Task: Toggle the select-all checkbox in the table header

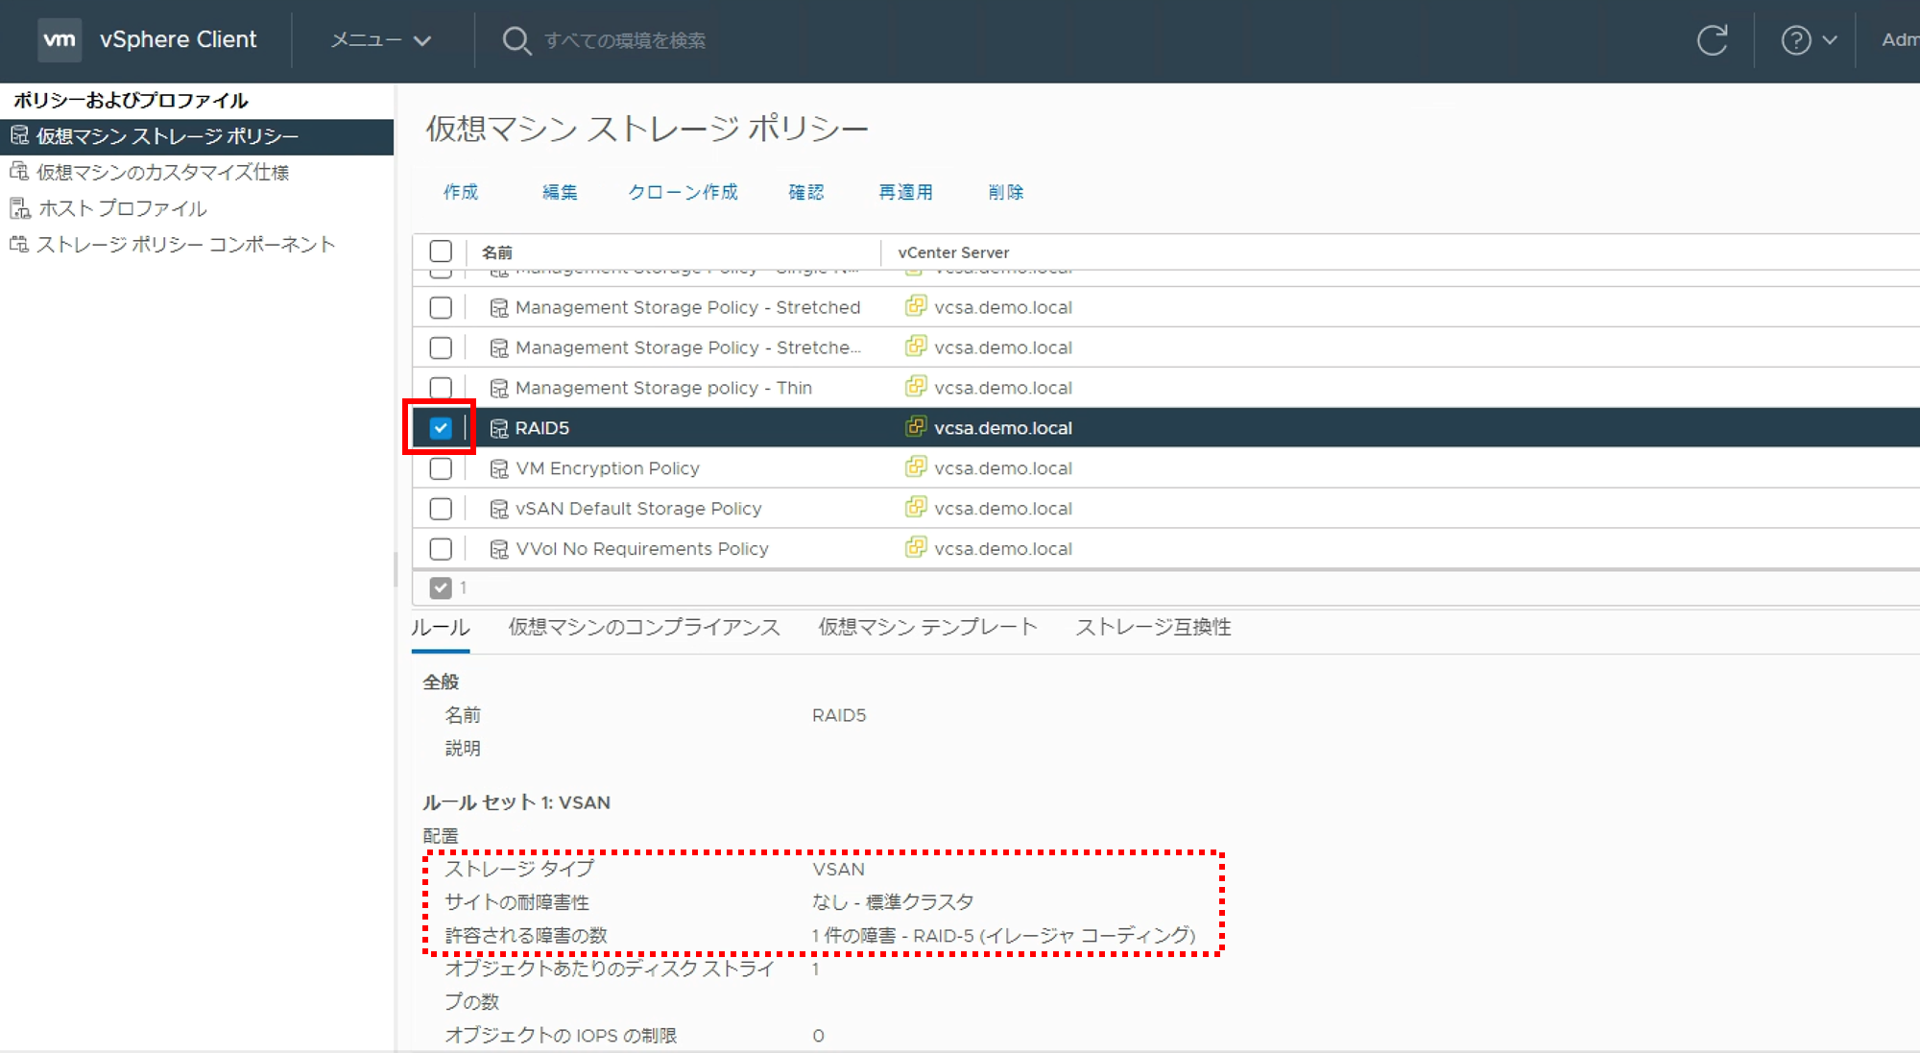Action: (x=441, y=251)
